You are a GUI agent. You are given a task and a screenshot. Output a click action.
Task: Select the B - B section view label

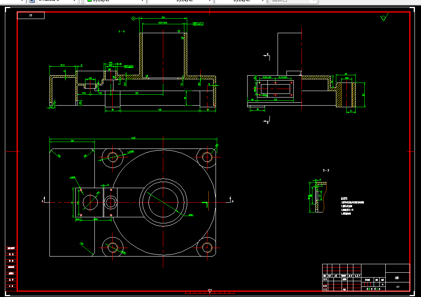pyautogui.click(x=326, y=170)
